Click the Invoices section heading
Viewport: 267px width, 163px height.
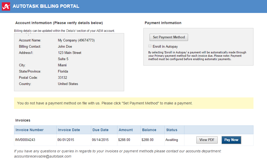pyautogui.click(x=23, y=120)
